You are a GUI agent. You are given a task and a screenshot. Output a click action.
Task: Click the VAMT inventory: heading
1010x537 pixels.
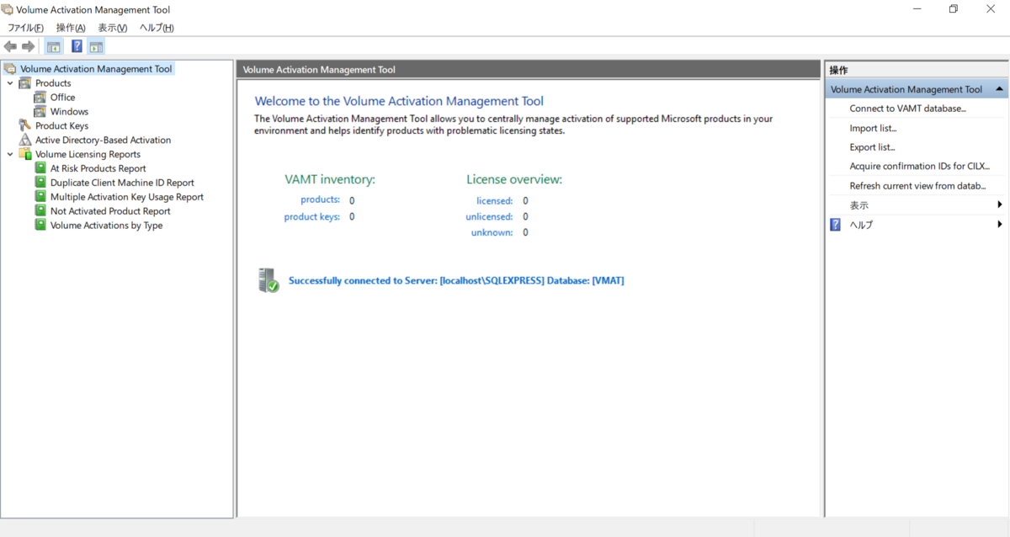point(330,179)
